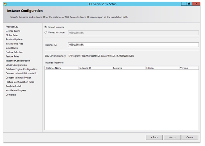Screen dimensions: 205x146
Task: Cancel the SQL Server setup
Action: pos(190,137)
